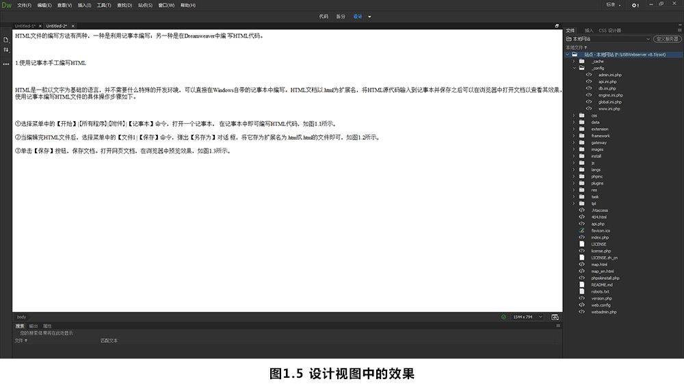Image resolution: width=684 pixels, height=386 pixels.
Task: Click the 定义服务器 button
Action: coord(667,39)
